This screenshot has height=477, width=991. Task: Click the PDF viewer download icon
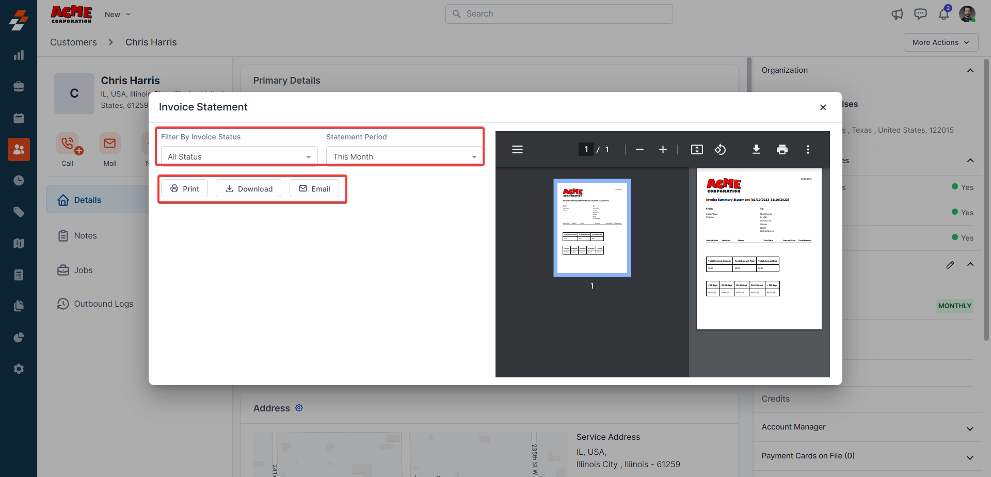click(756, 150)
